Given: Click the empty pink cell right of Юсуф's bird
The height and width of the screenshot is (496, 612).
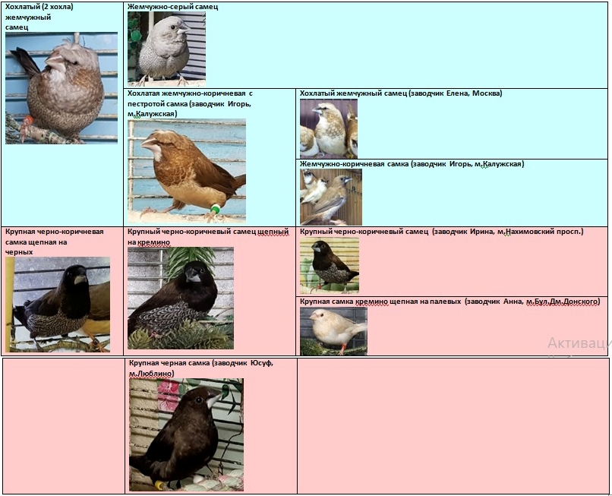Looking at the screenshot, I should [x=452, y=425].
